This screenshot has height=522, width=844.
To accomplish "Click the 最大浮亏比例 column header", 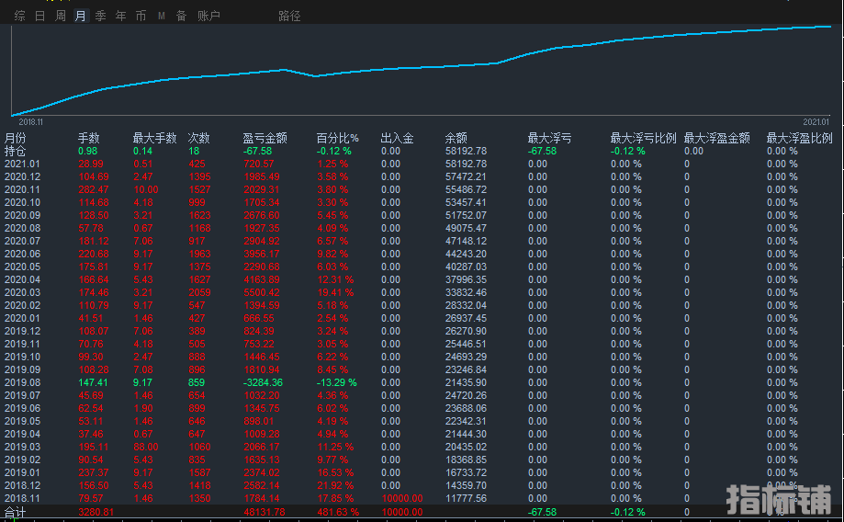I will click(x=643, y=139).
